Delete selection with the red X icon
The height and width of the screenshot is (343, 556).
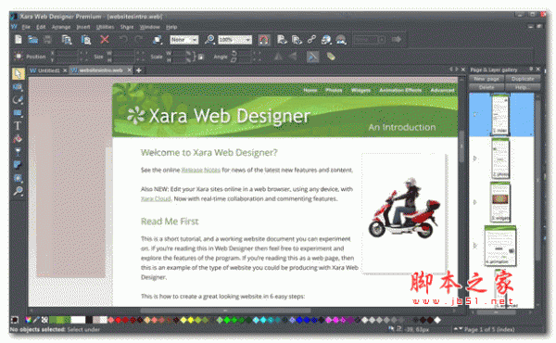click(x=105, y=39)
